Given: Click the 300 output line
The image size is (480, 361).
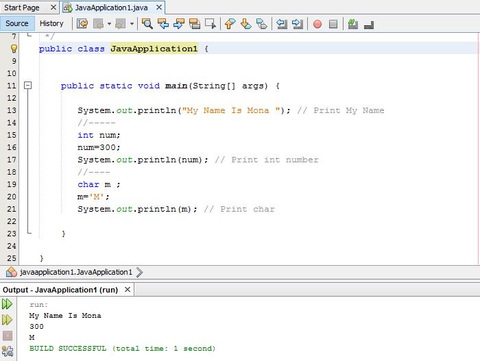Looking at the screenshot, I should 37,327.
